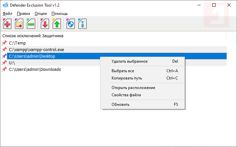Viewport: 237px width, 147px height.
Task: Click the Add Folder toolbar icon
Action: click(19, 24)
